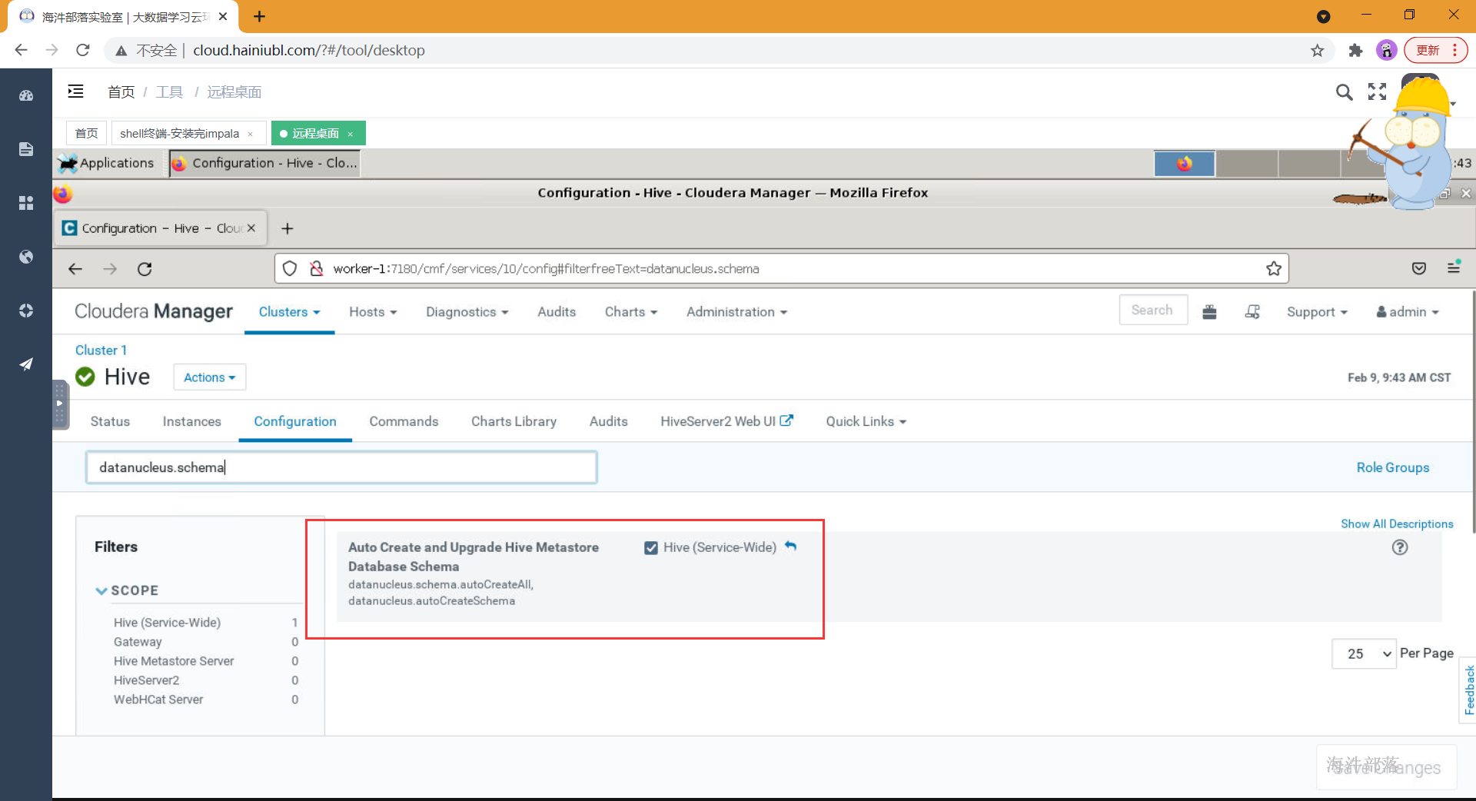
Task: Open the paper plane icon in sidebar
Action: click(26, 364)
